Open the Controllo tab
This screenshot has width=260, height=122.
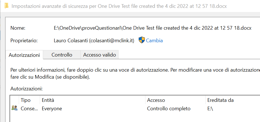[x=62, y=55]
